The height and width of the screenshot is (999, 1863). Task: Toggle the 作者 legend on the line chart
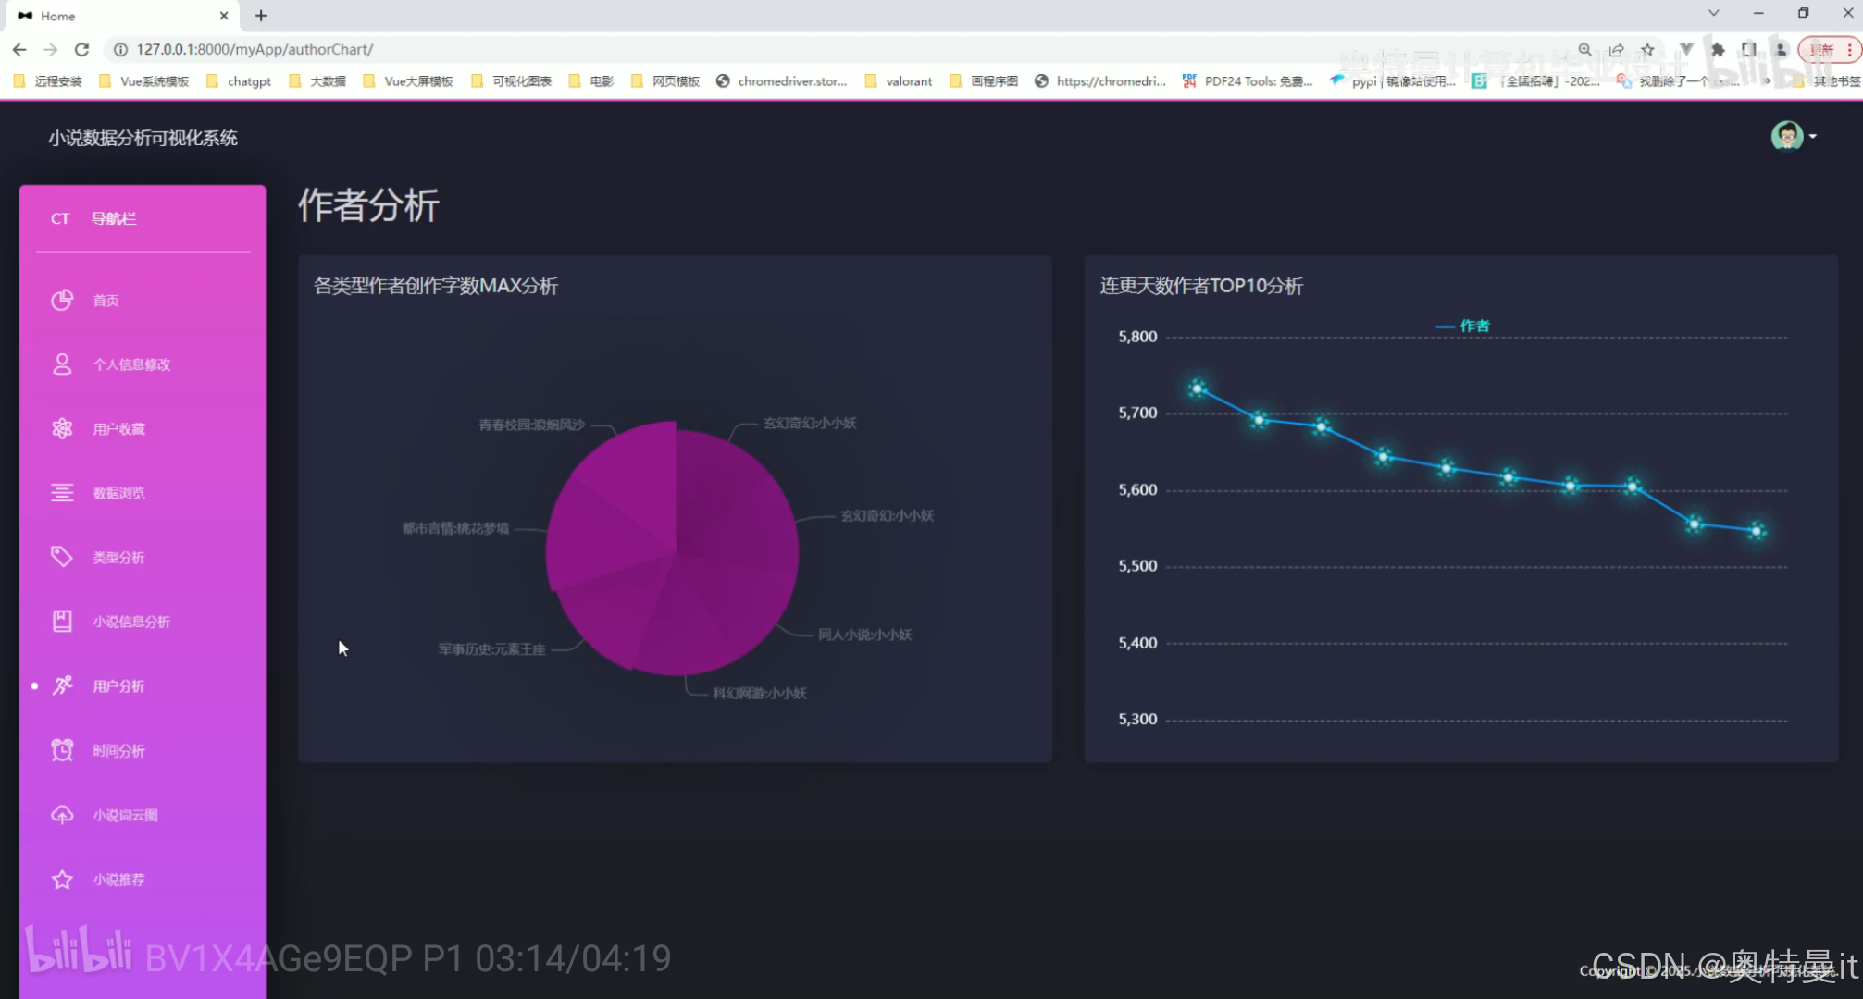1461,326
